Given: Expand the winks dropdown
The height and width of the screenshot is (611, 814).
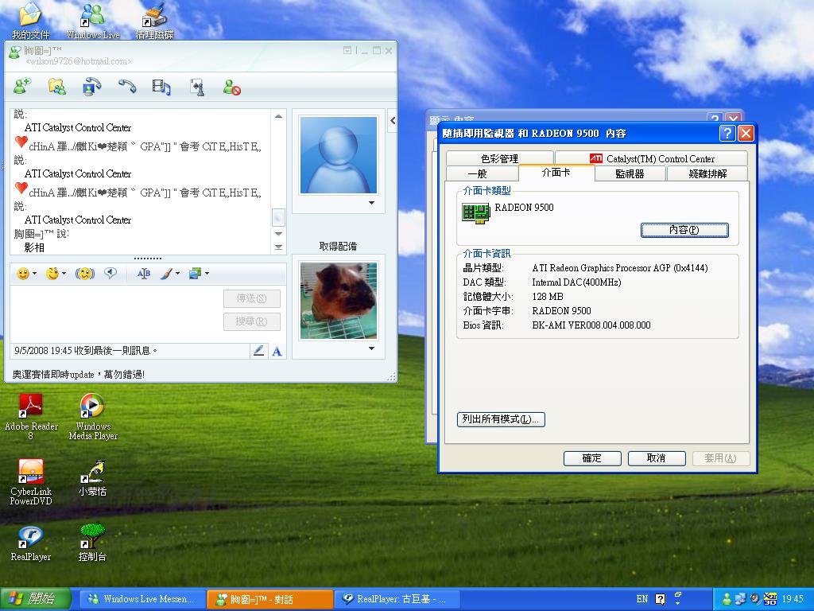Looking at the screenshot, I should click(64, 274).
